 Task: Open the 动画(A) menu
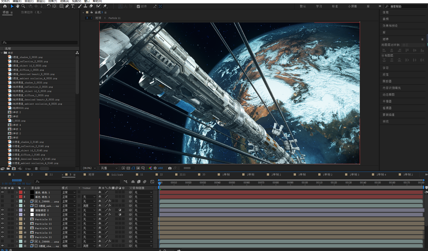65,1
